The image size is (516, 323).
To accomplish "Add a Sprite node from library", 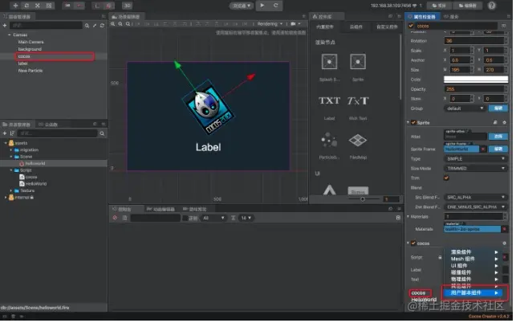I will click(x=358, y=62).
